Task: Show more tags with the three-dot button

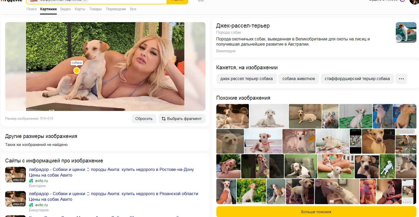Action: [x=401, y=79]
